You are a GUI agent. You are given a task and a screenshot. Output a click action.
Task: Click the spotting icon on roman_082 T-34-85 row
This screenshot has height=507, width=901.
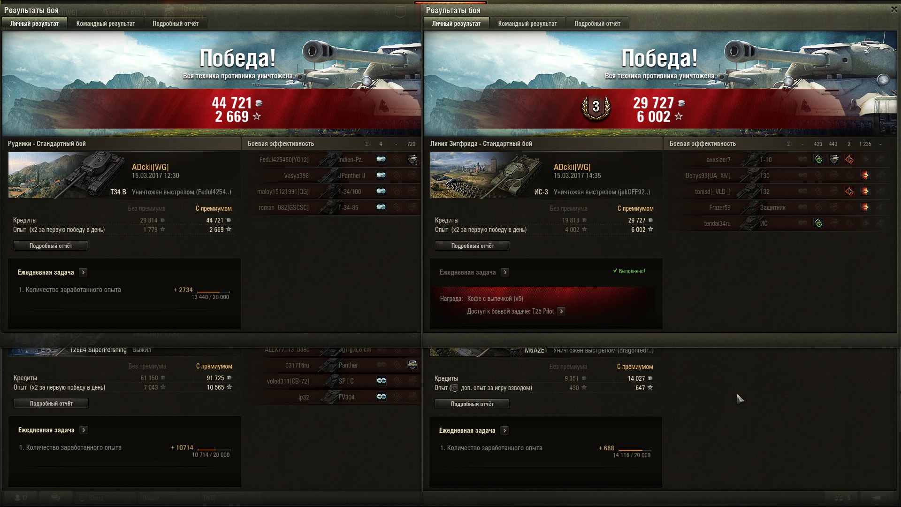pyautogui.click(x=381, y=207)
